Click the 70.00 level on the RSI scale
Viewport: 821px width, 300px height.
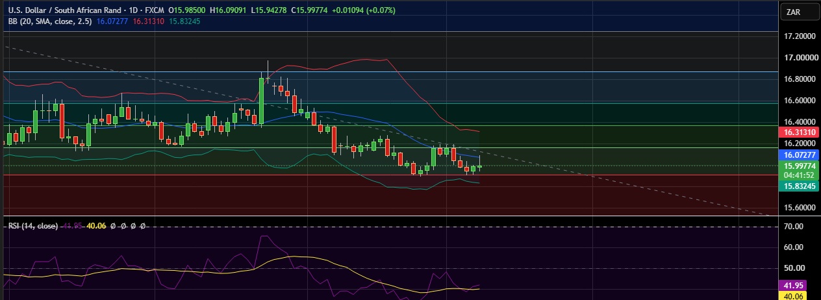pyautogui.click(x=794, y=227)
